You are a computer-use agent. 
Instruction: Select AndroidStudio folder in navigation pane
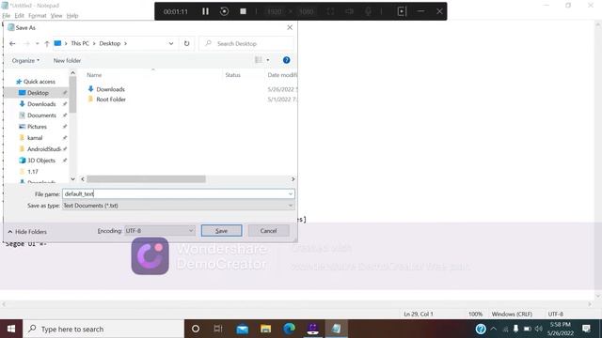point(43,149)
